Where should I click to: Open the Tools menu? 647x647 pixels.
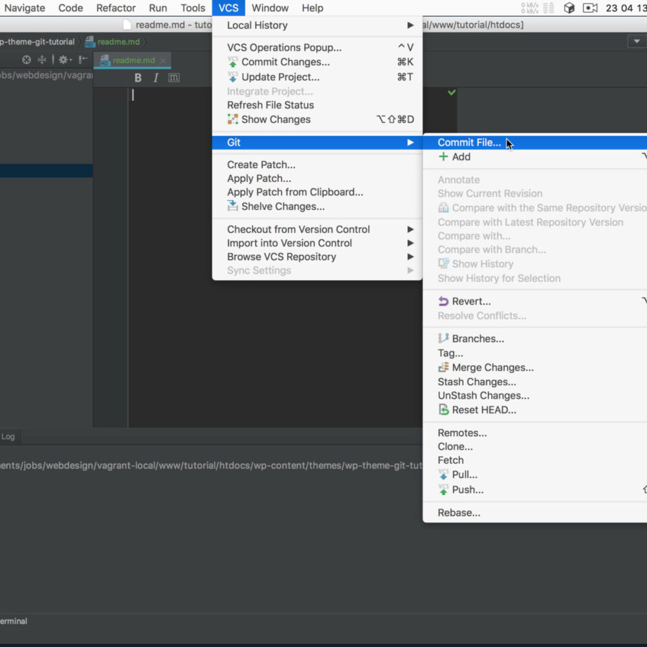193,8
